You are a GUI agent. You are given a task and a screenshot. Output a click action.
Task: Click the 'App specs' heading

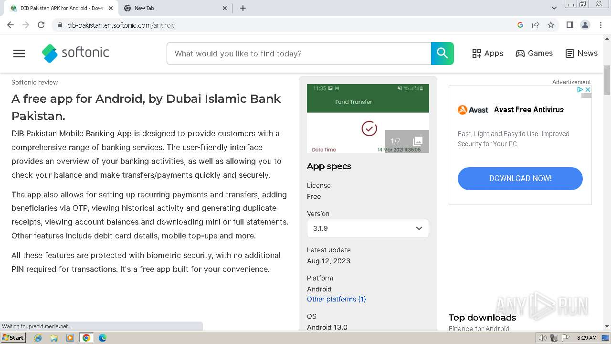(x=329, y=166)
